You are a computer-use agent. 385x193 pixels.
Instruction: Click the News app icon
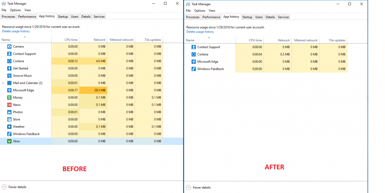9,105
